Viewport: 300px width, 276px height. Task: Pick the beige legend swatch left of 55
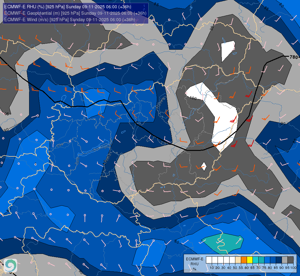(238, 260)
